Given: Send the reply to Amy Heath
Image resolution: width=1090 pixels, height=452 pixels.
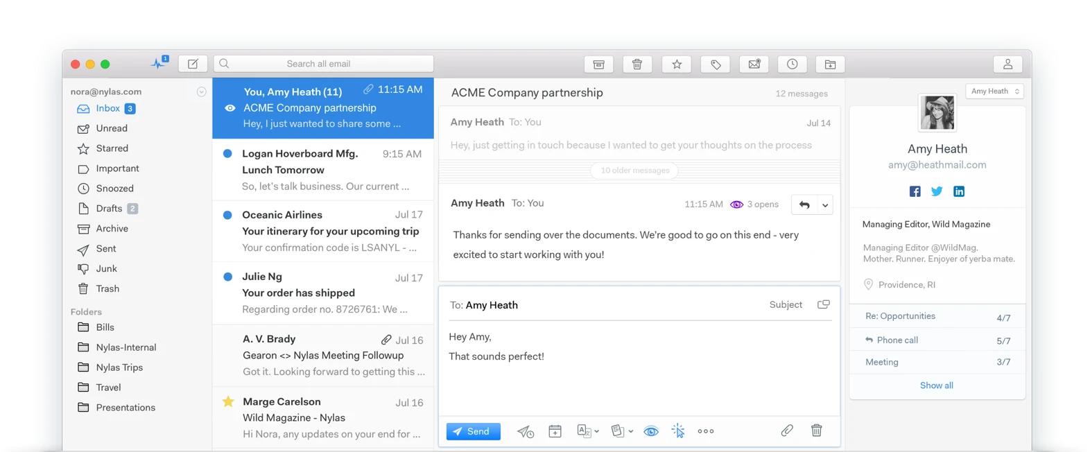Looking at the screenshot, I should (x=474, y=431).
